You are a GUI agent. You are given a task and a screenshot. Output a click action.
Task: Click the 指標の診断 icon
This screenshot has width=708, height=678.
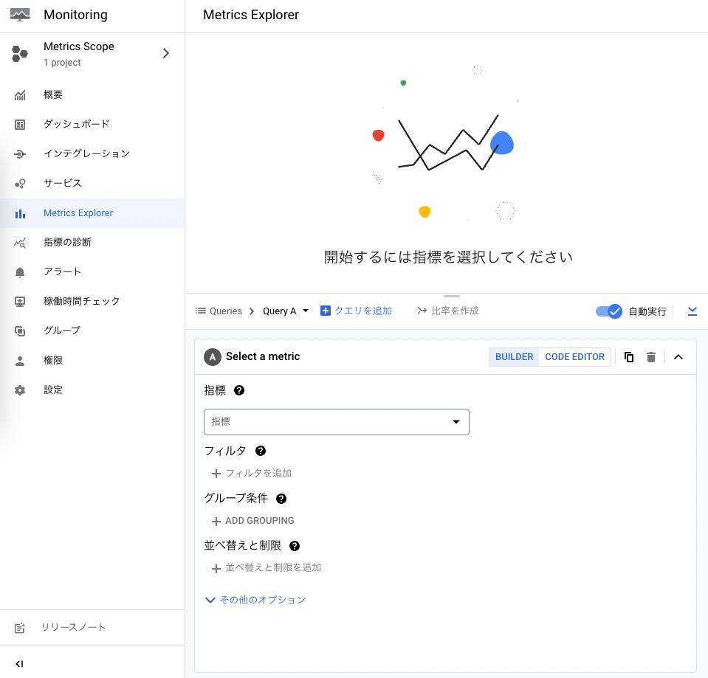tap(20, 243)
